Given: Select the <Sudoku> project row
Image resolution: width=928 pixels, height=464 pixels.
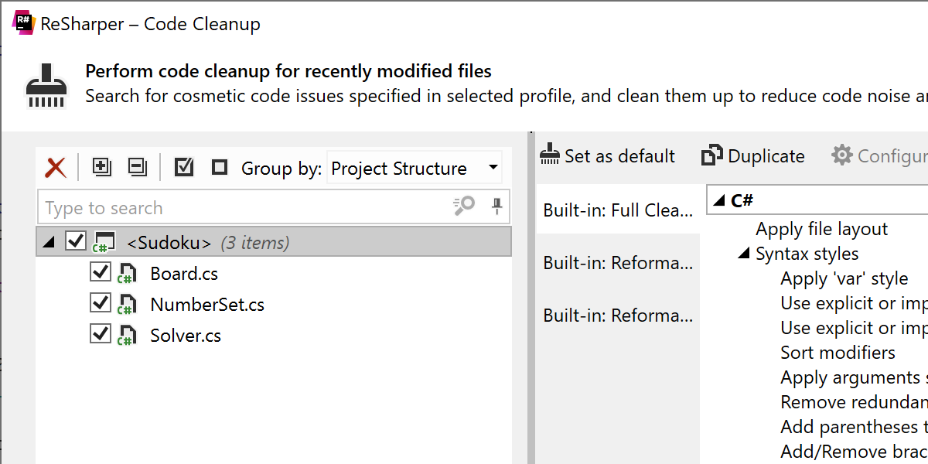Looking at the screenshot, I should pos(274,242).
